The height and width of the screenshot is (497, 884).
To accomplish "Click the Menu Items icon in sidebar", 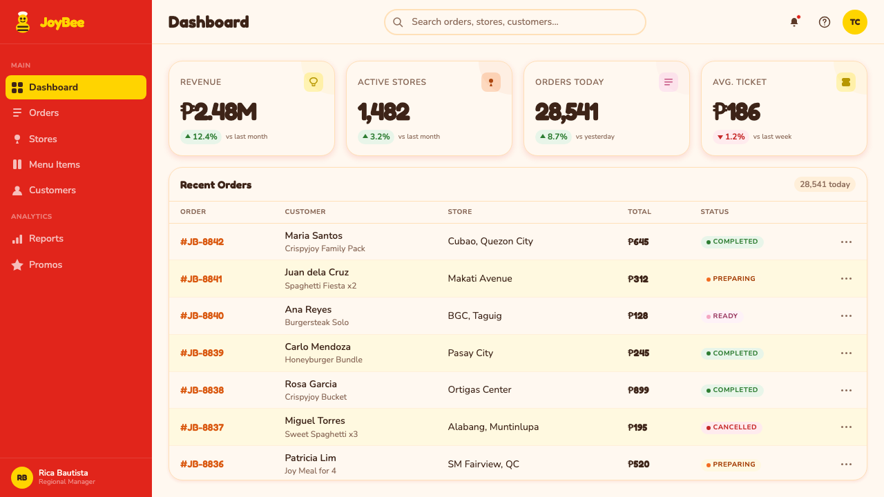I will point(17,165).
